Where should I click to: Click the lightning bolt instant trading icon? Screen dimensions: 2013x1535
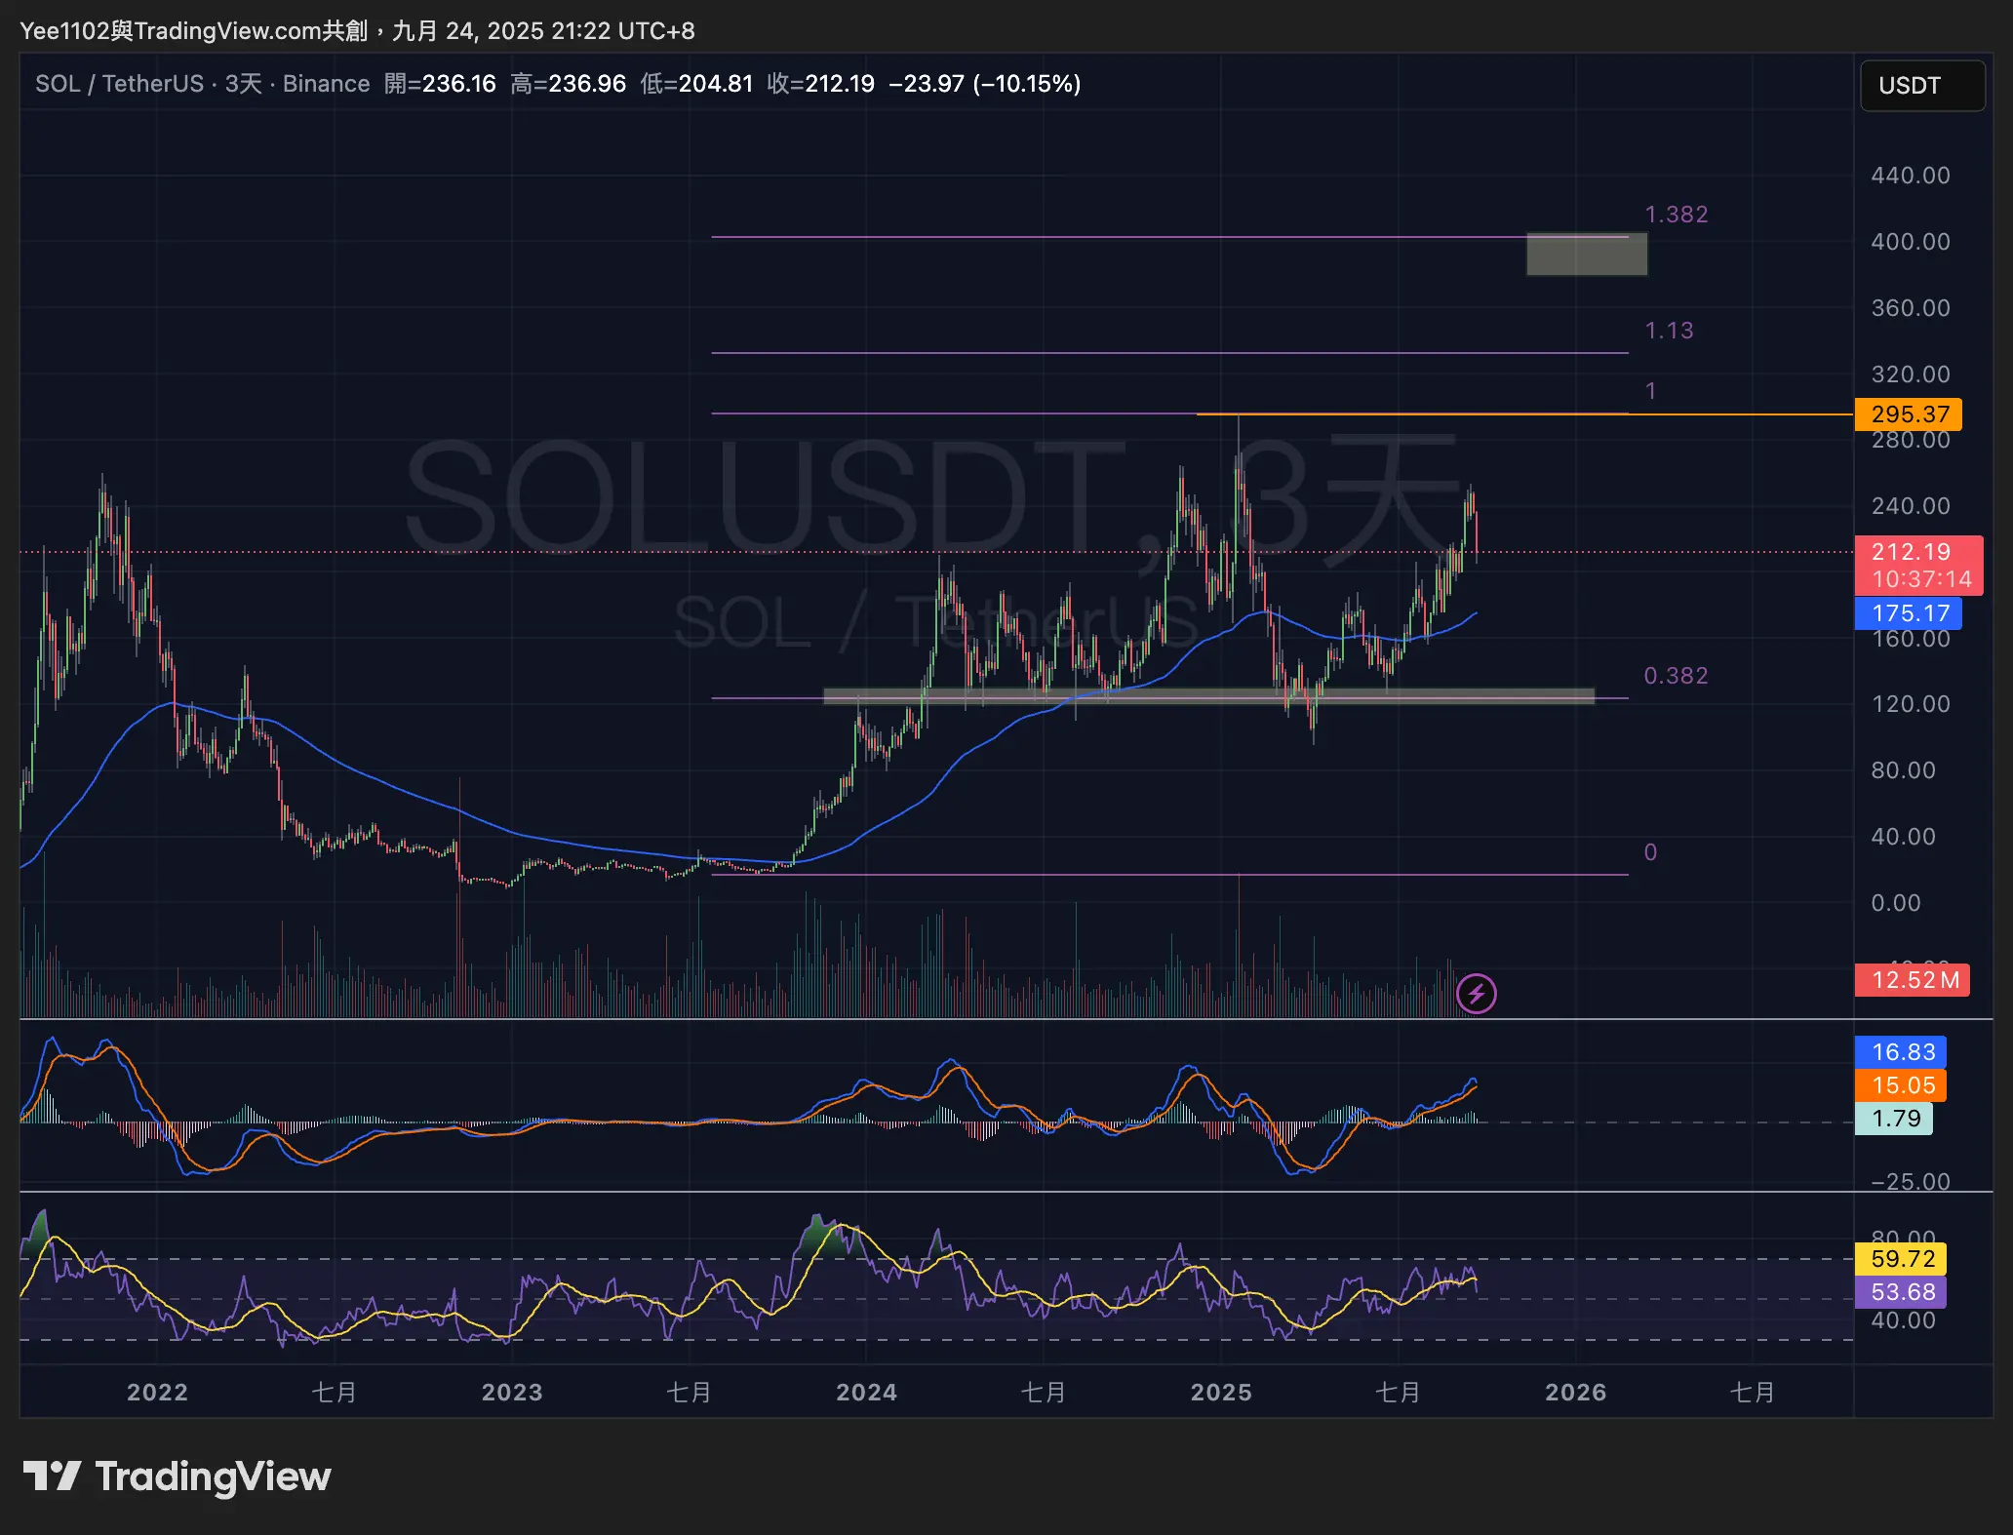[1476, 994]
